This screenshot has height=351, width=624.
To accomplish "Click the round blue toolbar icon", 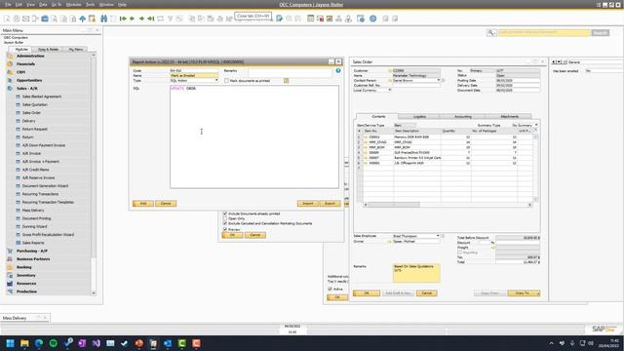I will [x=372, y=19].
